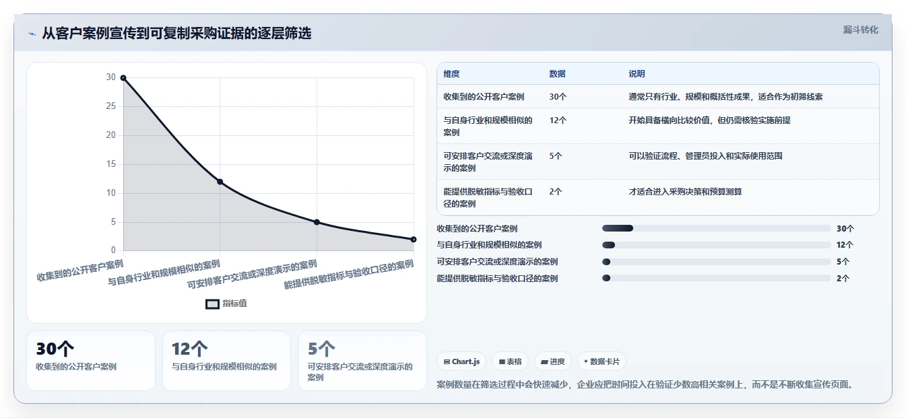Select the chart point at value 5
The height and width of the screenshot is (418, 906).
click(x=317, y=222)
